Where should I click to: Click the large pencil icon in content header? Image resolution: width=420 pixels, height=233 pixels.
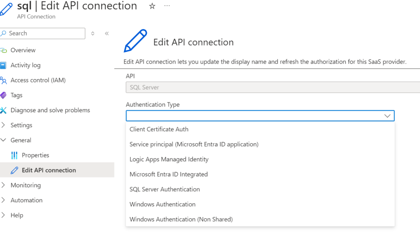coord(135,41)
